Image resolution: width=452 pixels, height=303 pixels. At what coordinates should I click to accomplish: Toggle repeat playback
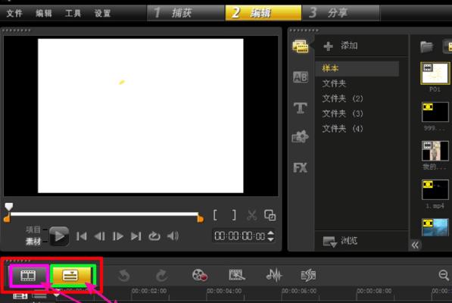[154, 236]
